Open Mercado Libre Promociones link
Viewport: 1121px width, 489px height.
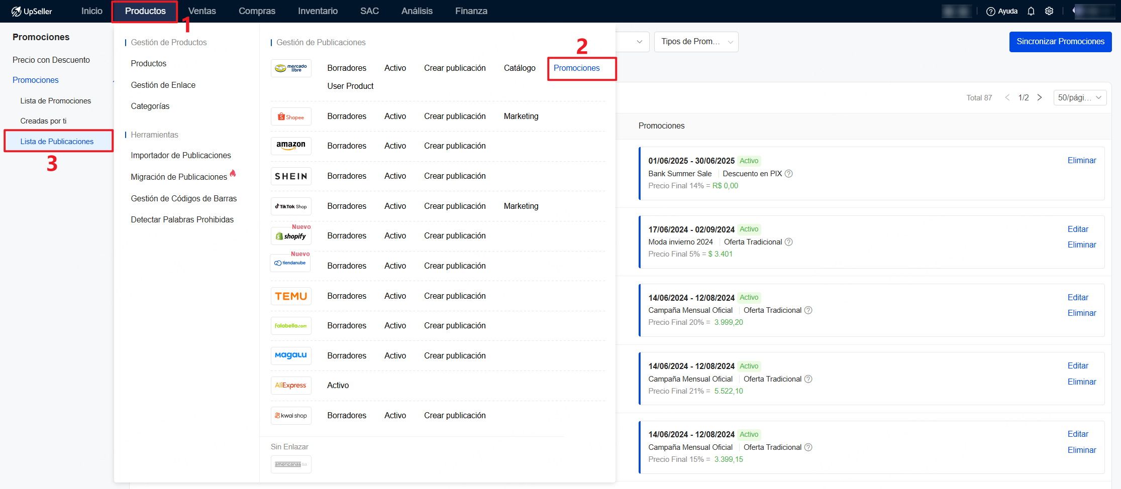tap(576, 68)
